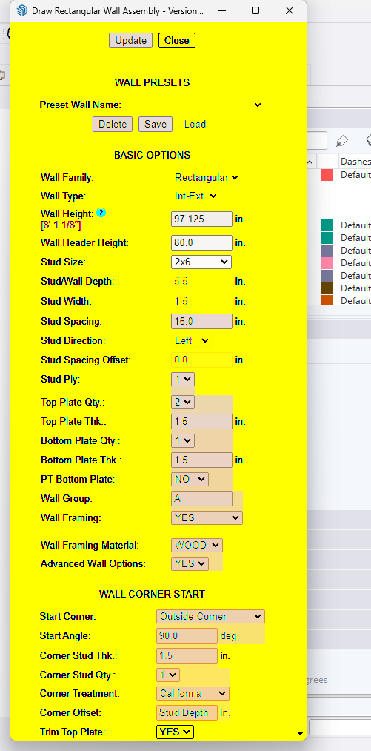Select the pencil icon in the right panel
Viewport: 371px width, 751px height.
(x=342, y=140)
